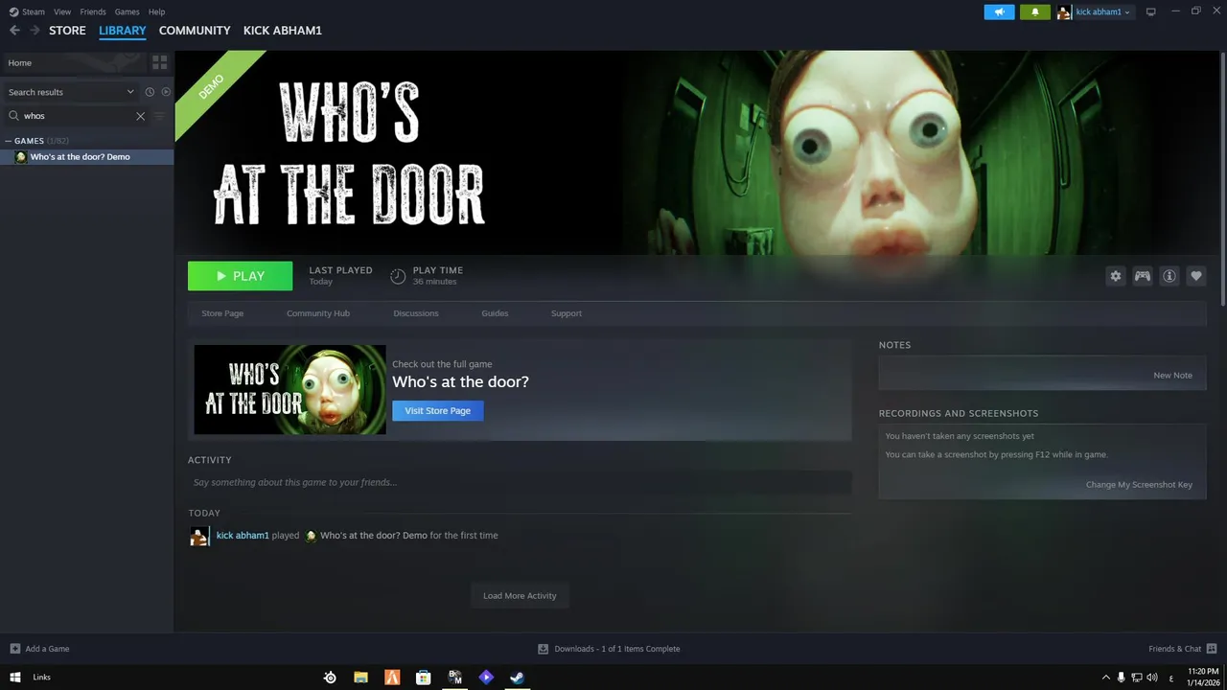
Task: Click the library search field containing whos
Action: (77, 116)
